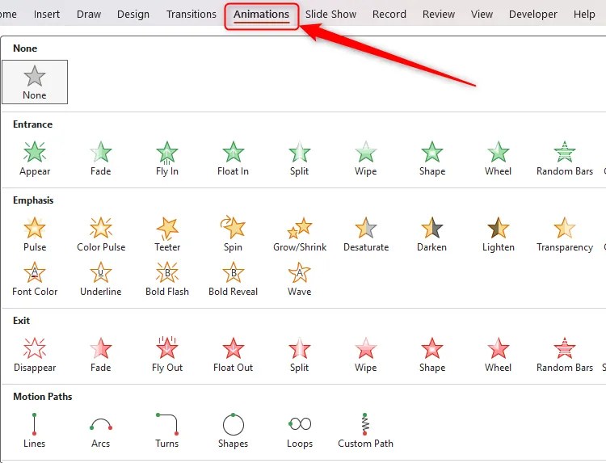Viewport: 606px width, 463px height.
Task: Apply the Transparency emphasis effect
Action: (x=565, y=234)
